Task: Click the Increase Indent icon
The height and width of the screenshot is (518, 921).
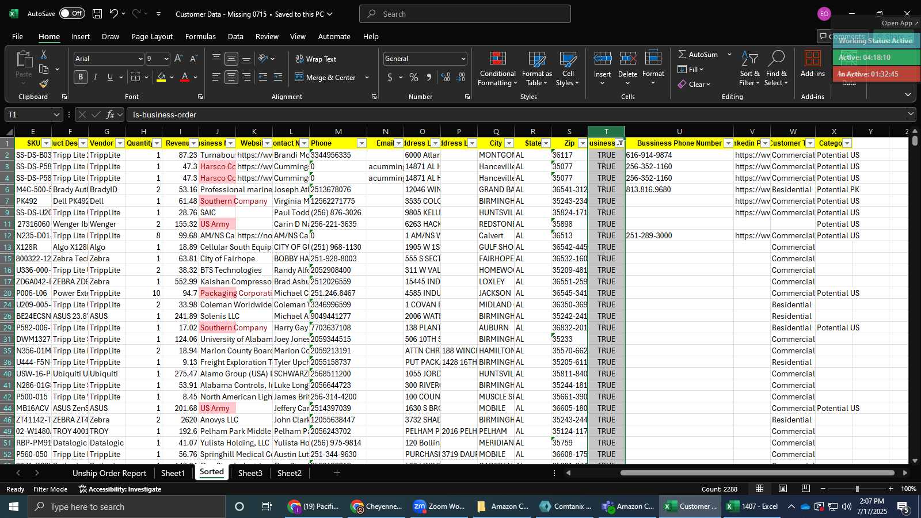Action: (278, 77)
